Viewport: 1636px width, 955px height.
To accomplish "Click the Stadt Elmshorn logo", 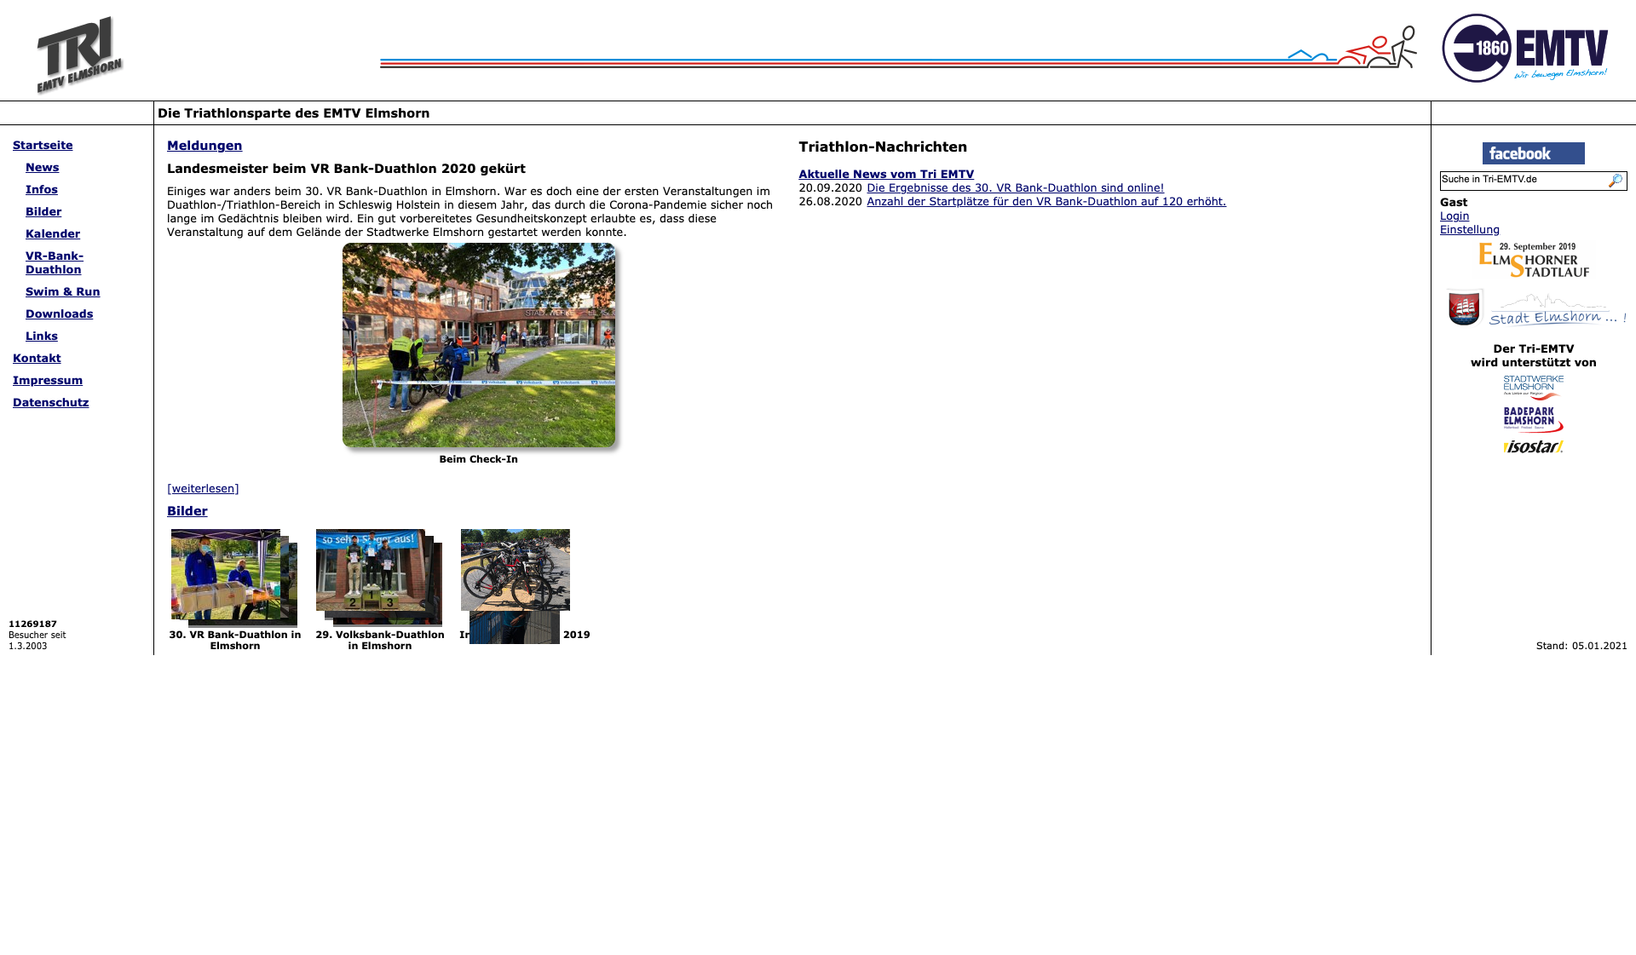I will pos(1535,308).
